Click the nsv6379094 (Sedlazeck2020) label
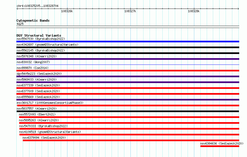The height and width of the screenshot is (157, 247). 44,138
